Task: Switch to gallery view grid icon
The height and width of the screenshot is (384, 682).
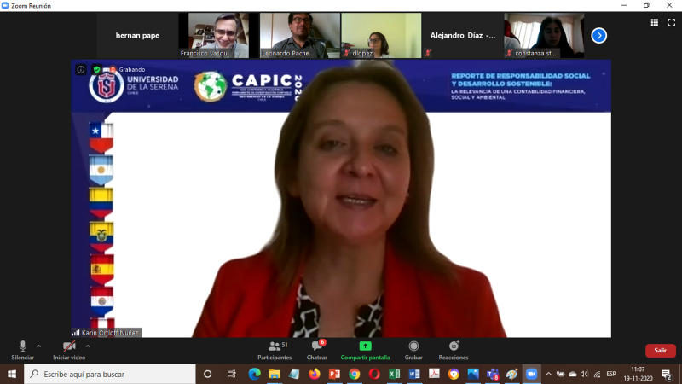Action: [x=654, y=23]
